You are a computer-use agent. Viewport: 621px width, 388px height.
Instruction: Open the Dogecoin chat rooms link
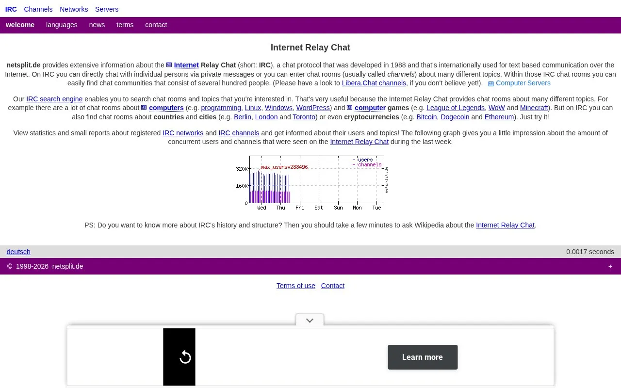tap(455, 117)
